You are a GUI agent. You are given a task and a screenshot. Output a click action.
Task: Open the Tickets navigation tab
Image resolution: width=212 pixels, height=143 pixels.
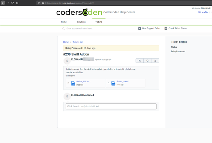[99, 22]
